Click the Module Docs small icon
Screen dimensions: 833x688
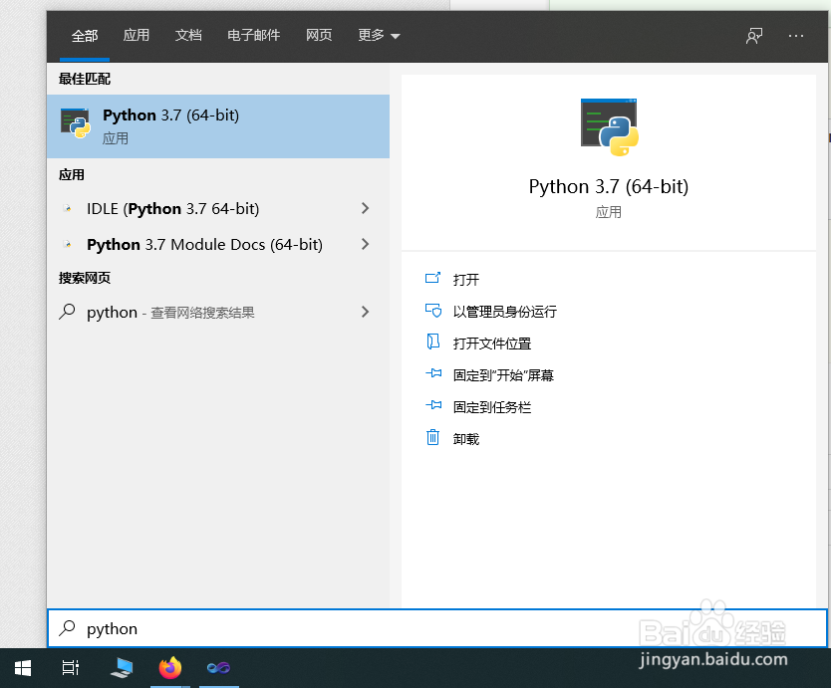[68, 244]
